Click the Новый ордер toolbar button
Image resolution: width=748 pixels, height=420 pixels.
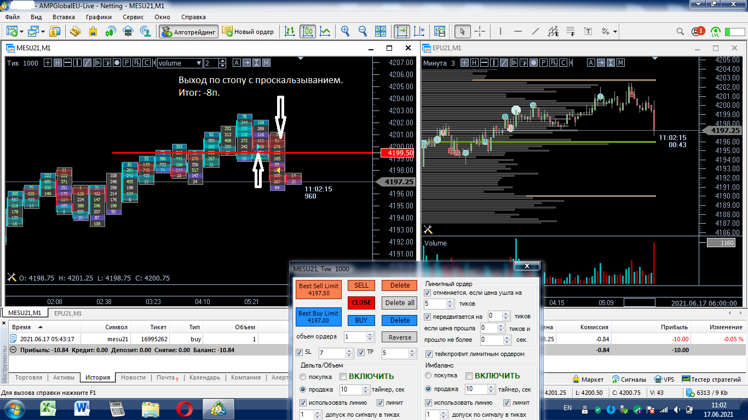coord(248,31)
